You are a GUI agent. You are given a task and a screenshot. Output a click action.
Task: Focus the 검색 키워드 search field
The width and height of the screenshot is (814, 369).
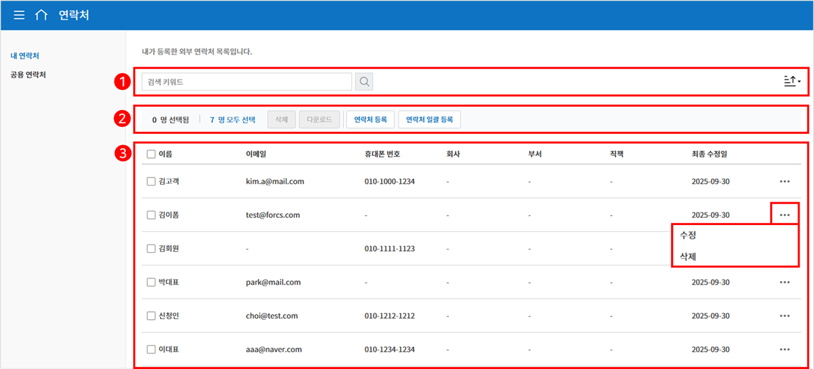pyautogui.click(x=246, y=82)
